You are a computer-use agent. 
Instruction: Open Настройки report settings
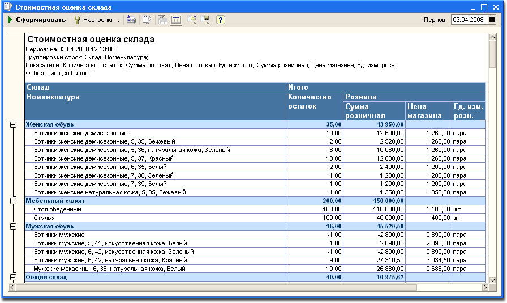click(97, 20)
